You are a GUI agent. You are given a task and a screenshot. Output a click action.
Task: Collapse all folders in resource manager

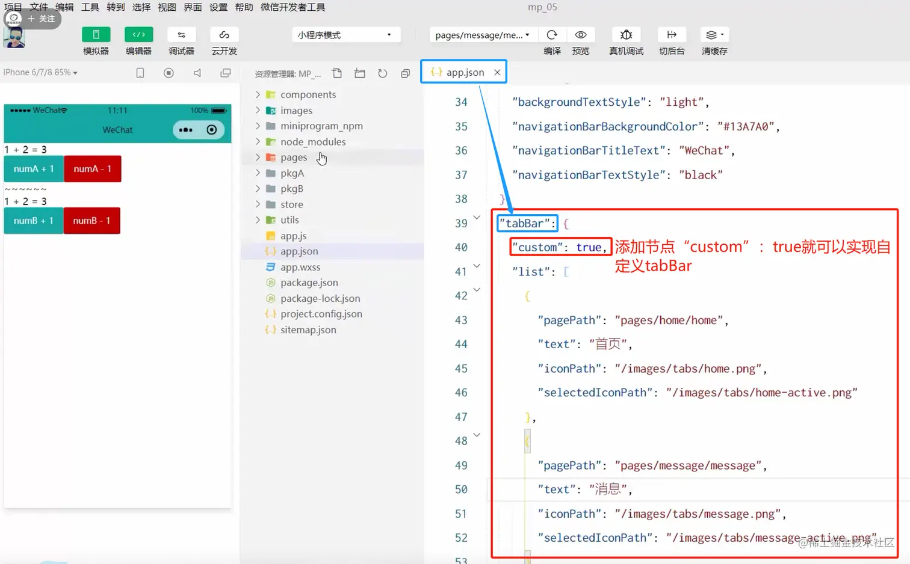406,73
